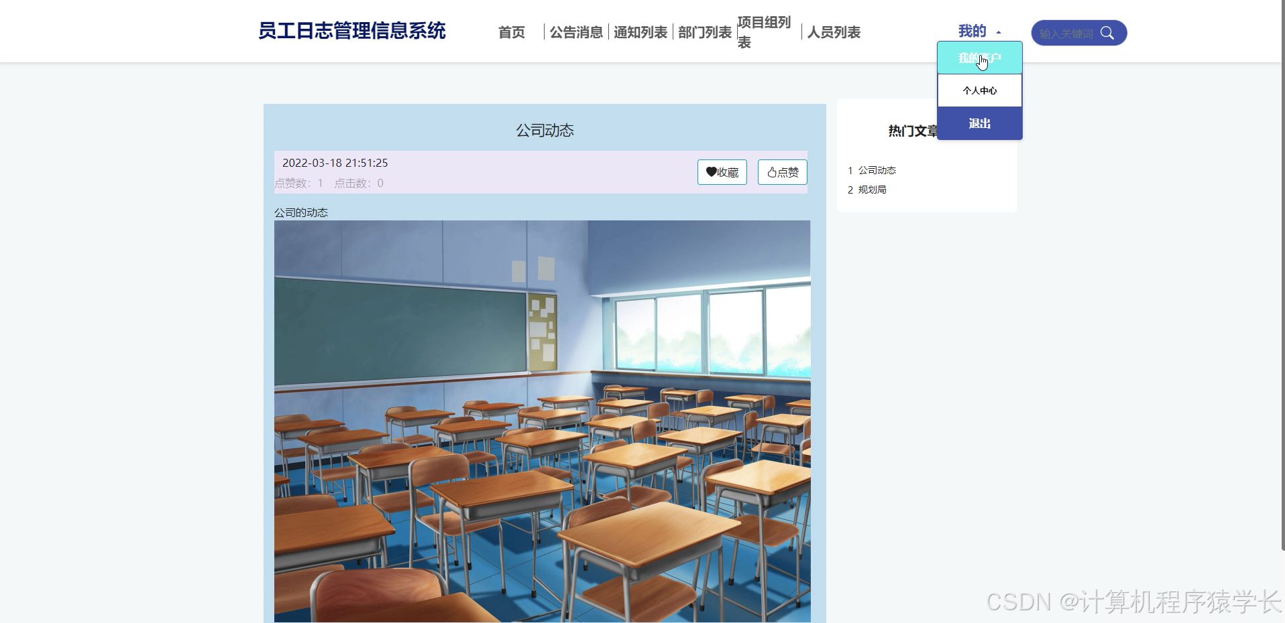The width and height of the screenshot is (1285, 623).
Task: Open the 公告消息 page
Action: click(576, 32)
